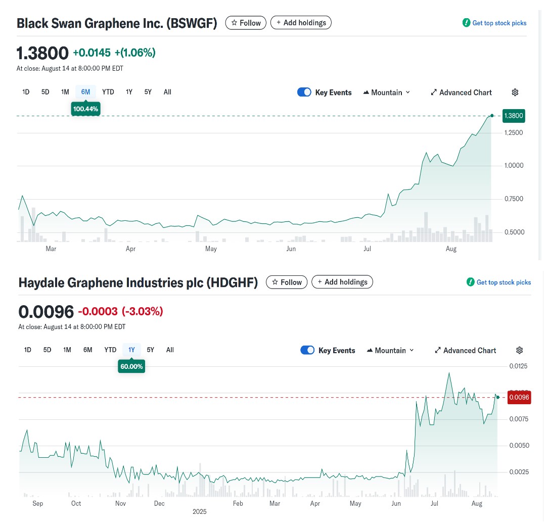The width and height of the screenshot is (547, 526).
Task: Select 1Y range on HDGHF chart
Action: pyautogui.click(x=131, y=350)
